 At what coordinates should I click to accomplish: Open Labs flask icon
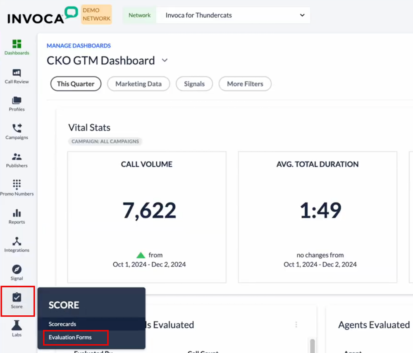click(17, 328)
